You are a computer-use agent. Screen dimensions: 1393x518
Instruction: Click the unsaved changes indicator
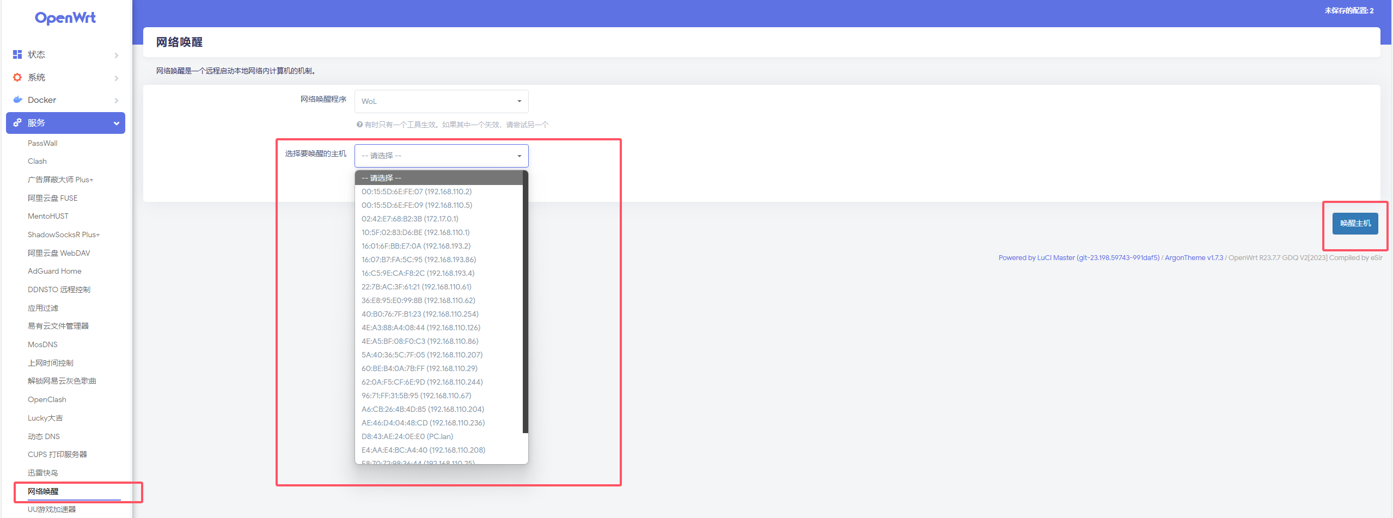(x=1348, y=10)
